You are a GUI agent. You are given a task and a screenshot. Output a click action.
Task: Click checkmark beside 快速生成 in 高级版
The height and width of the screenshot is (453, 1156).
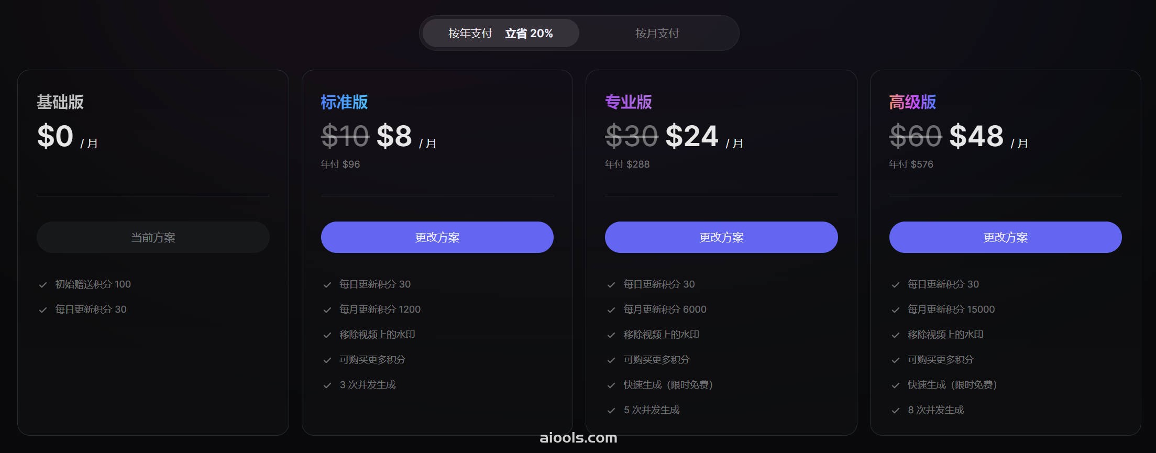point(896,385)
